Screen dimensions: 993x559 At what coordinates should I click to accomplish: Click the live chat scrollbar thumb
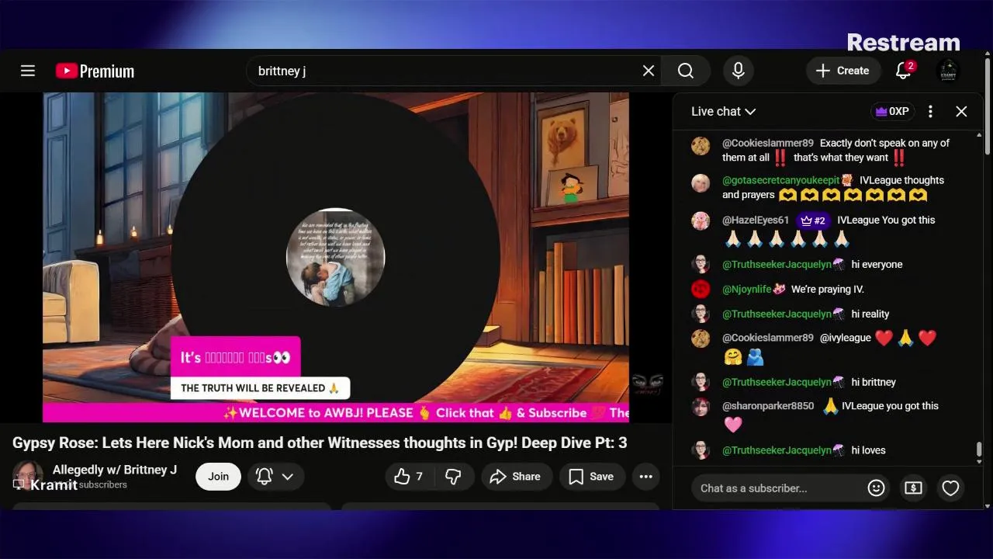coord(979,450)
